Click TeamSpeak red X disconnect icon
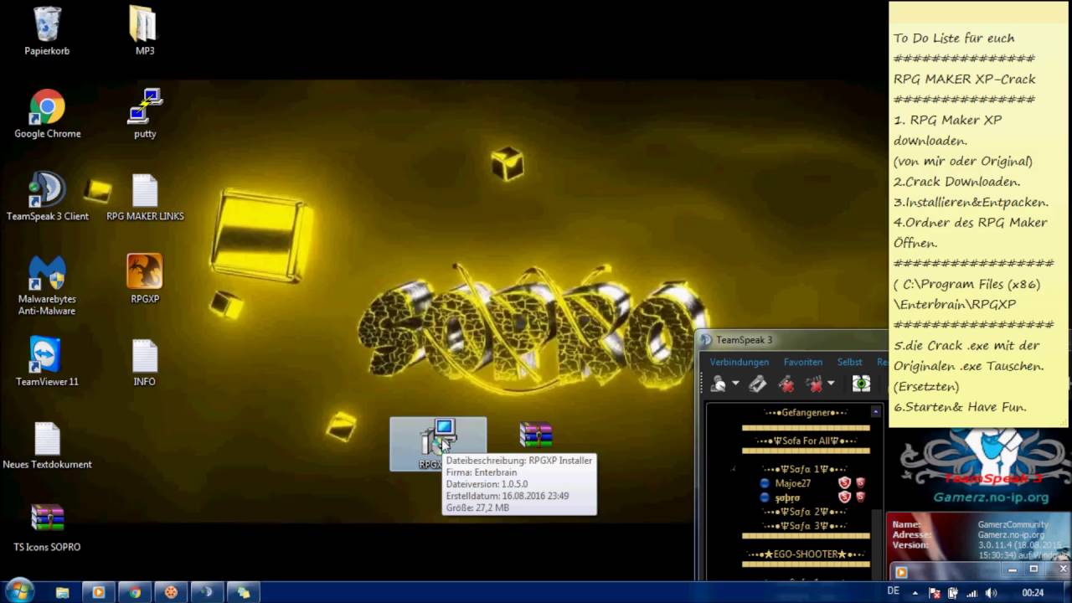 786,384
